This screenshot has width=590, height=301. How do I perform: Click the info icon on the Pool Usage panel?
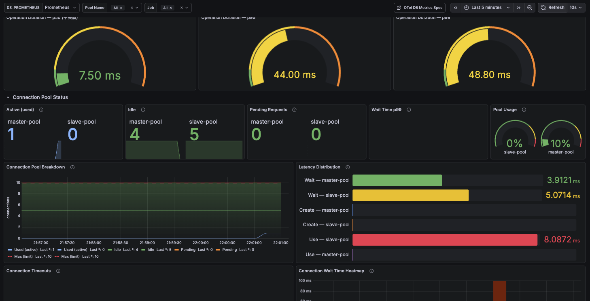[x=524, y=109]
